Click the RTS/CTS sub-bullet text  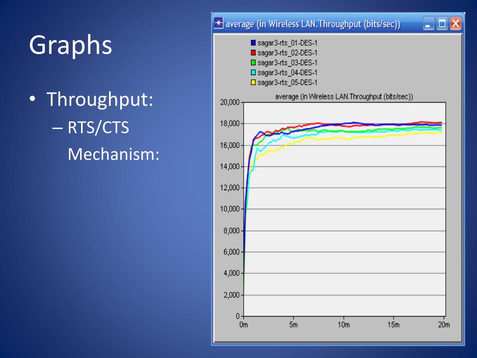point(98,127)
